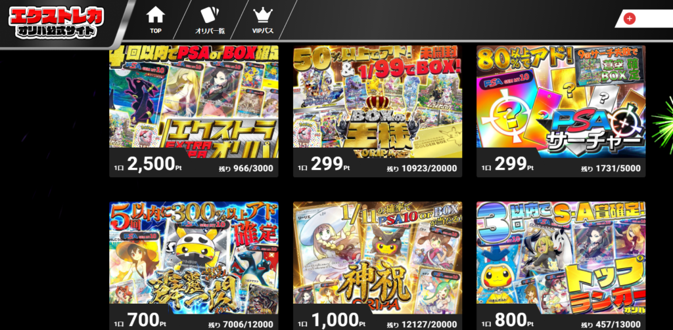
Task: Click the 残り 10923/20000 stock counter
Action: click(422, 169)
